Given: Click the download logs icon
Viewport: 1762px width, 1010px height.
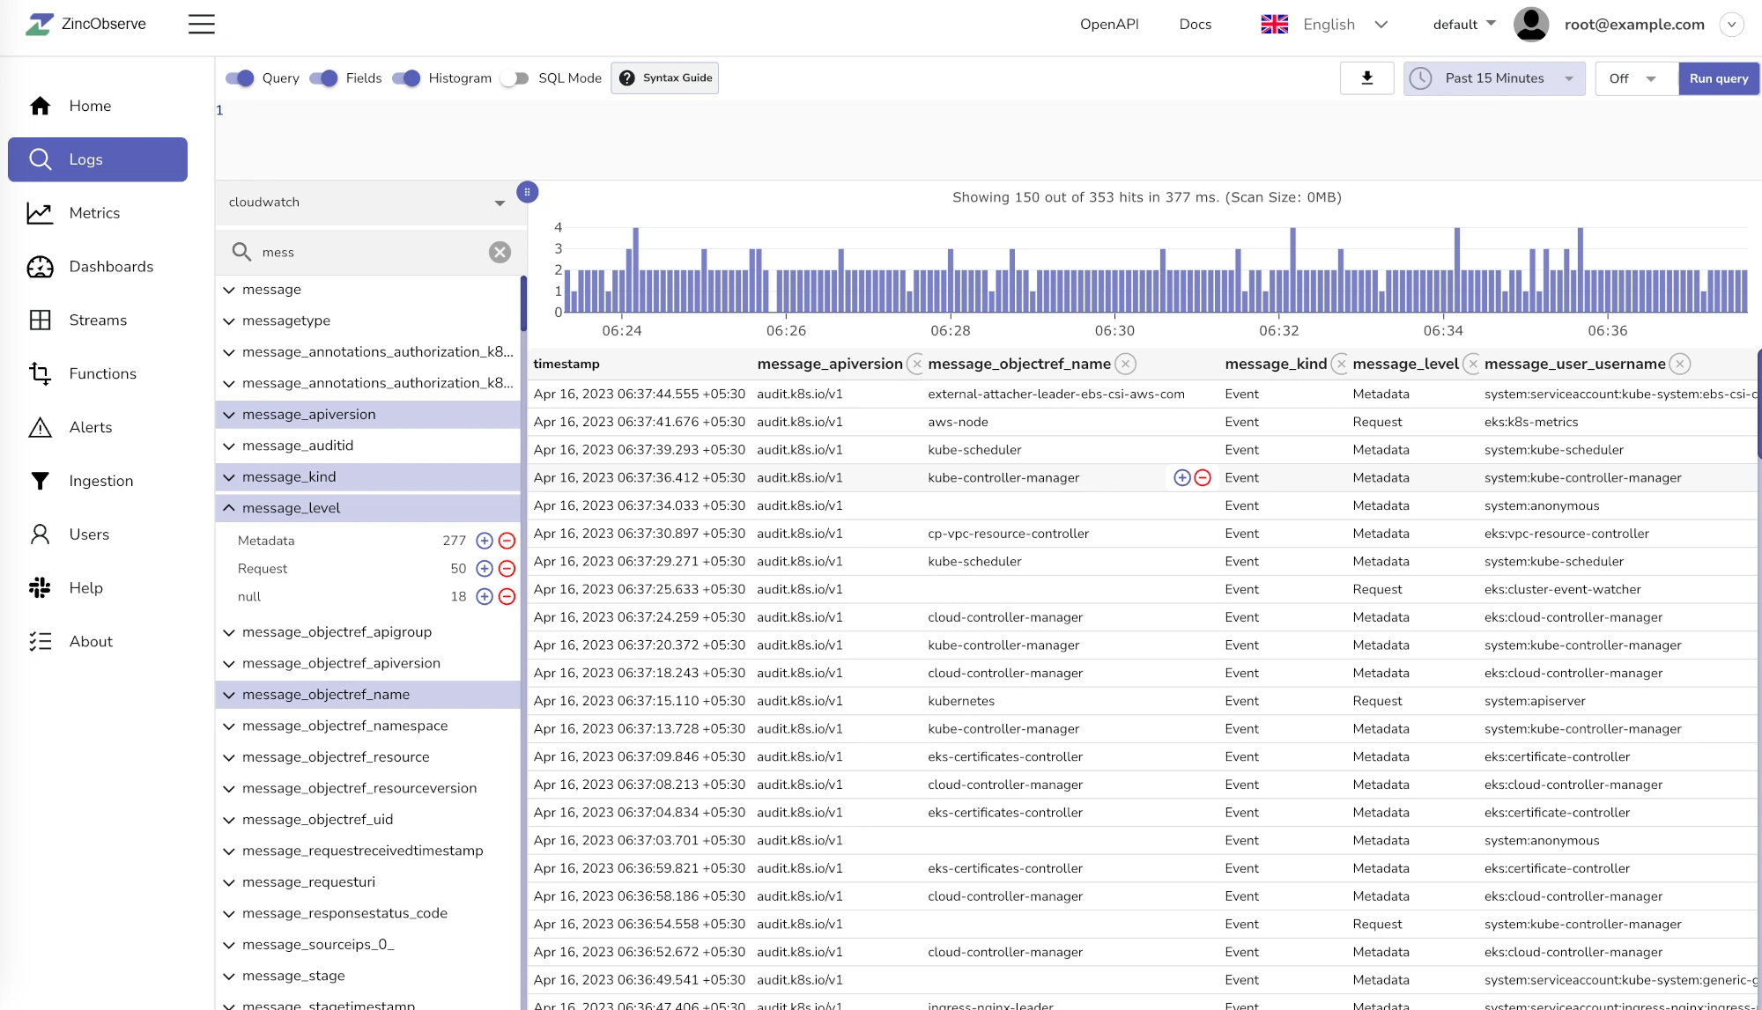Looking at the screenshot, I should click(1367, 77).
